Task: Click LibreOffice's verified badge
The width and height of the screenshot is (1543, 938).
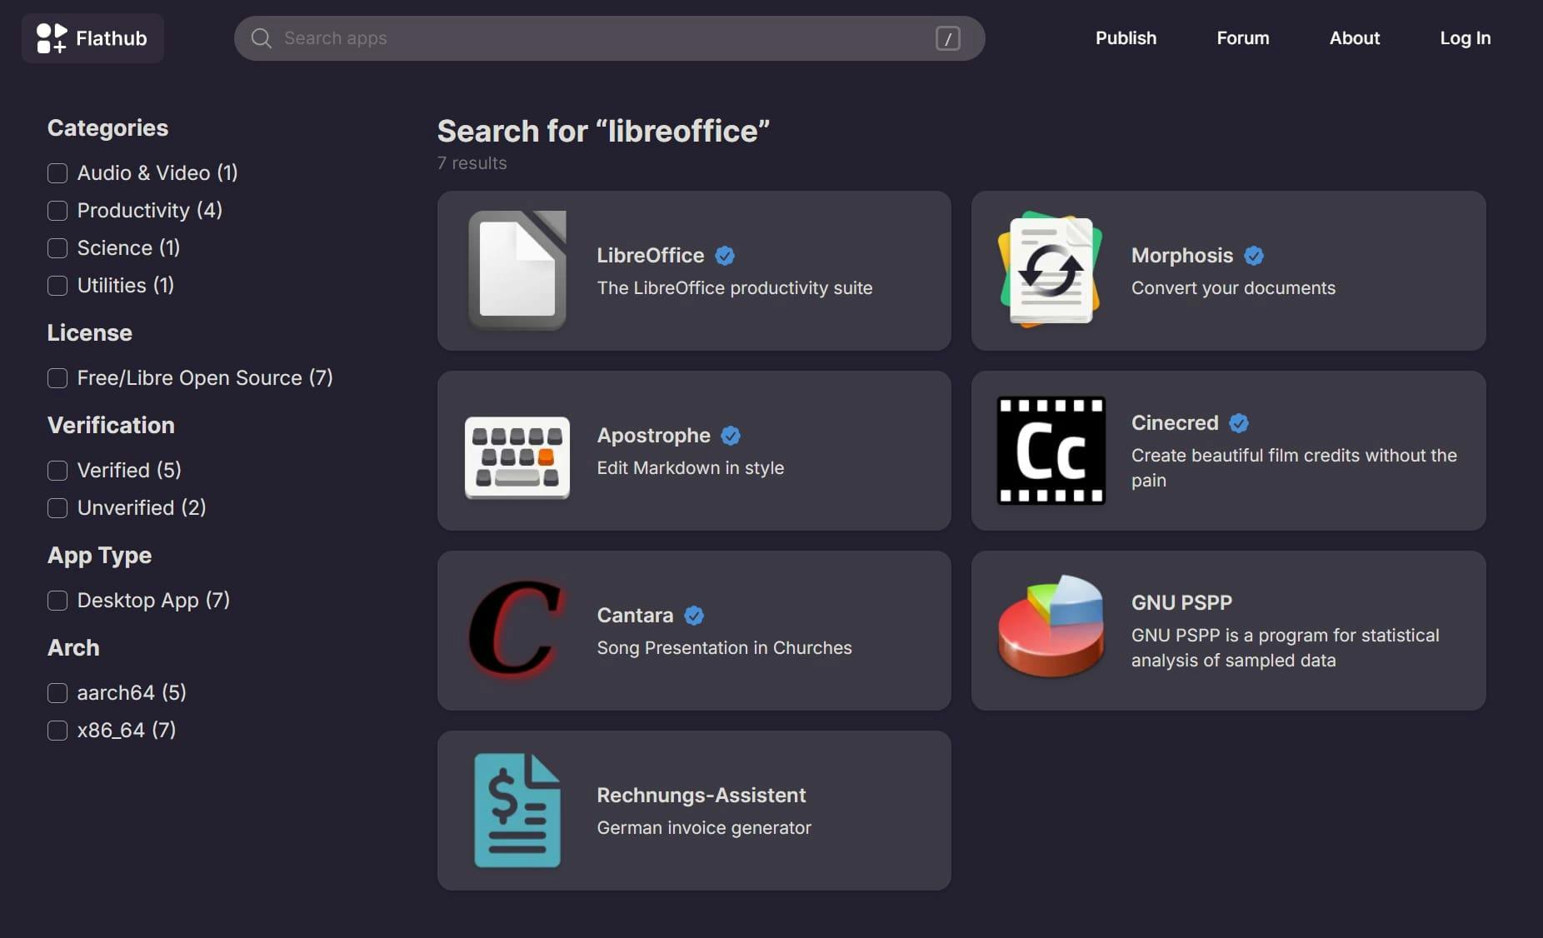Action: (725, 256)
